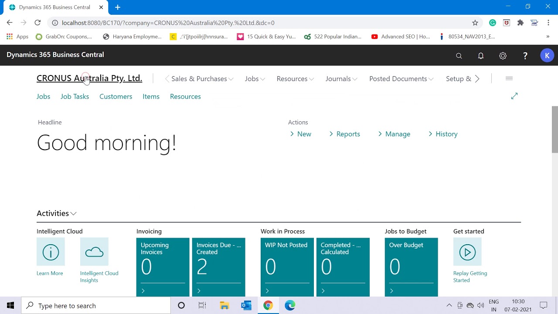558x314 pixels.
Task: Open the Items list
Action: point(151,96)
